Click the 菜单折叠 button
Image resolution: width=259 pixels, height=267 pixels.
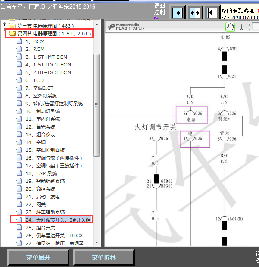tap(103, 258)
